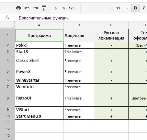Format as percent
This screenshot has width=147, height=140.
64,8
